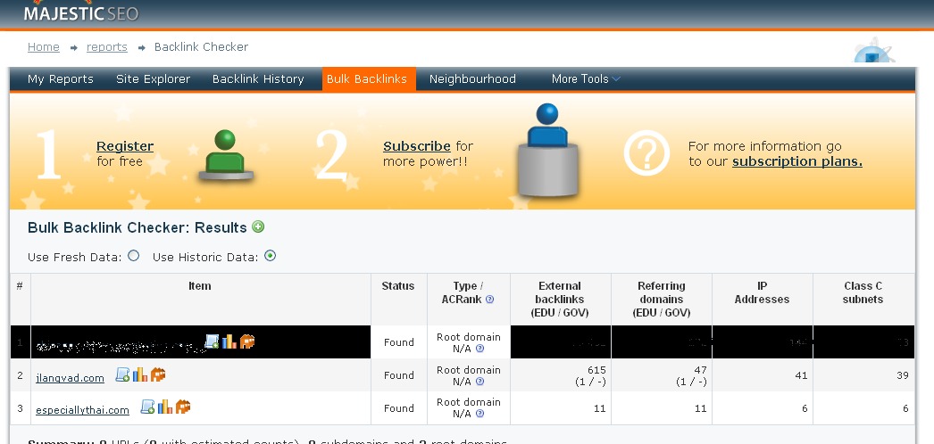Screen dimensions: 934x444
Task: Open Neighbourhood tab
Action: [x=472, y=79]
